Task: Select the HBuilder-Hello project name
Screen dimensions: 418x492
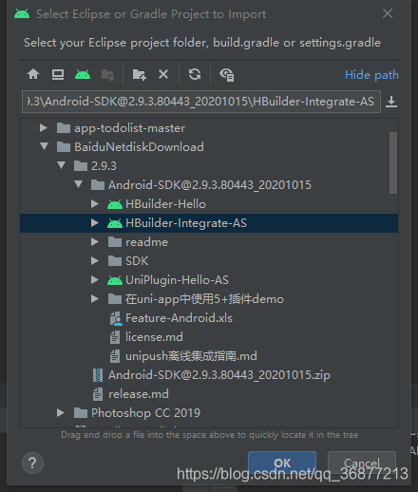Action: coord(165,204)
